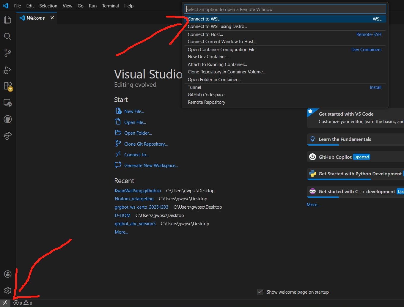The width and height of the screenshot is (404, 307).
Task: Open the Explorer view in activity bar
Action: (x=8, y=20)
